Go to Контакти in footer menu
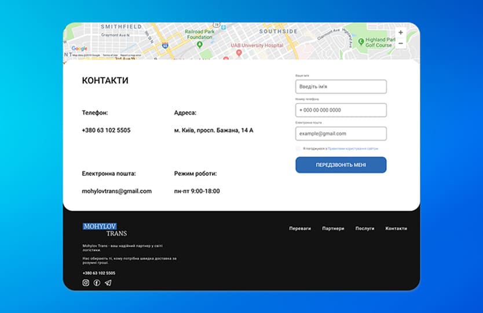 click(x=396, y=229)
